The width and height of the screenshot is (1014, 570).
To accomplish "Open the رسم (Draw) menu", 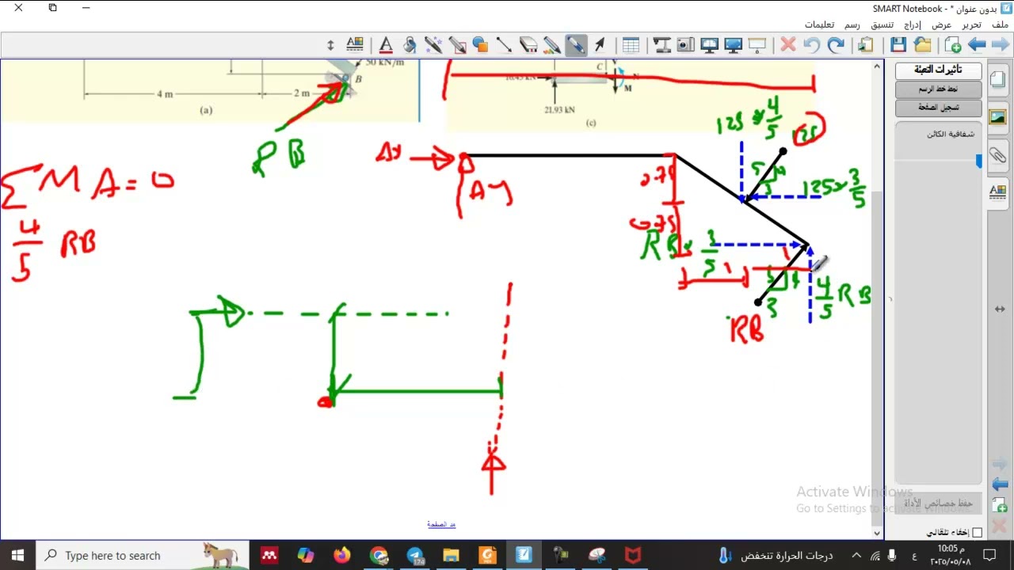I will click(852, 25).
